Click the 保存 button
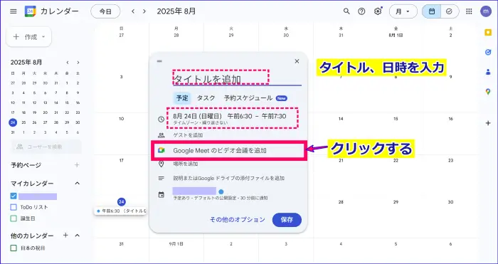498x264 pixels. pyautogui.click(x=287, y=220)
